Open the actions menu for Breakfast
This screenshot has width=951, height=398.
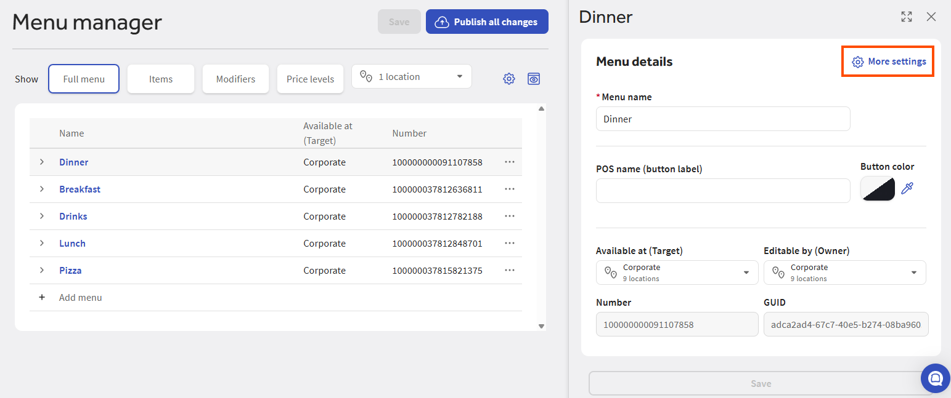click(x=509, y=189)
